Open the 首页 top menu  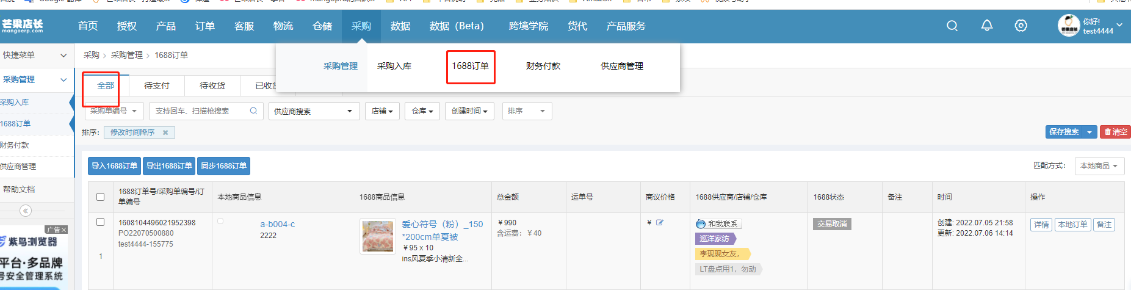88,26
